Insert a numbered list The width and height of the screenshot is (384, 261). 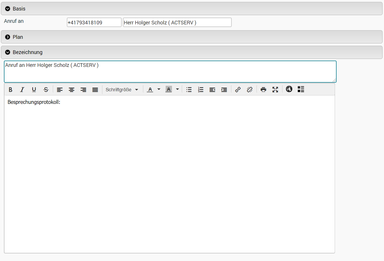point(201,90)
